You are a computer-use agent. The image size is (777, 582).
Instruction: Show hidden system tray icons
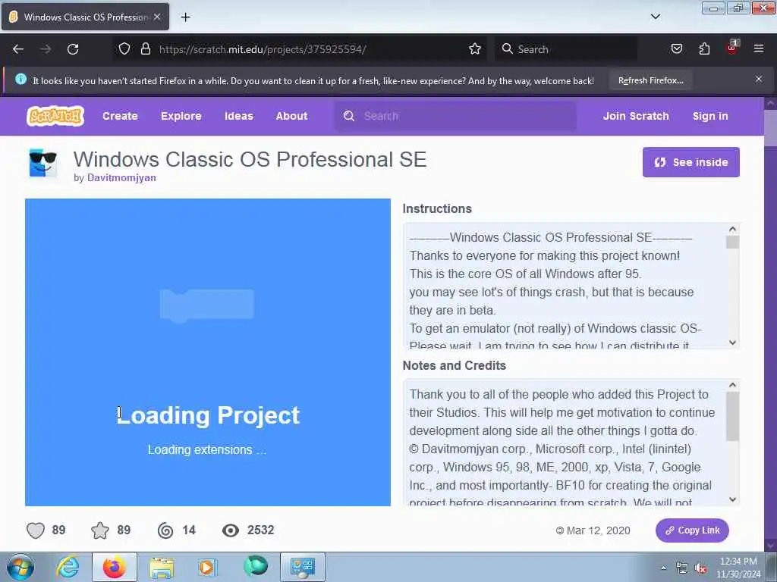663,568
